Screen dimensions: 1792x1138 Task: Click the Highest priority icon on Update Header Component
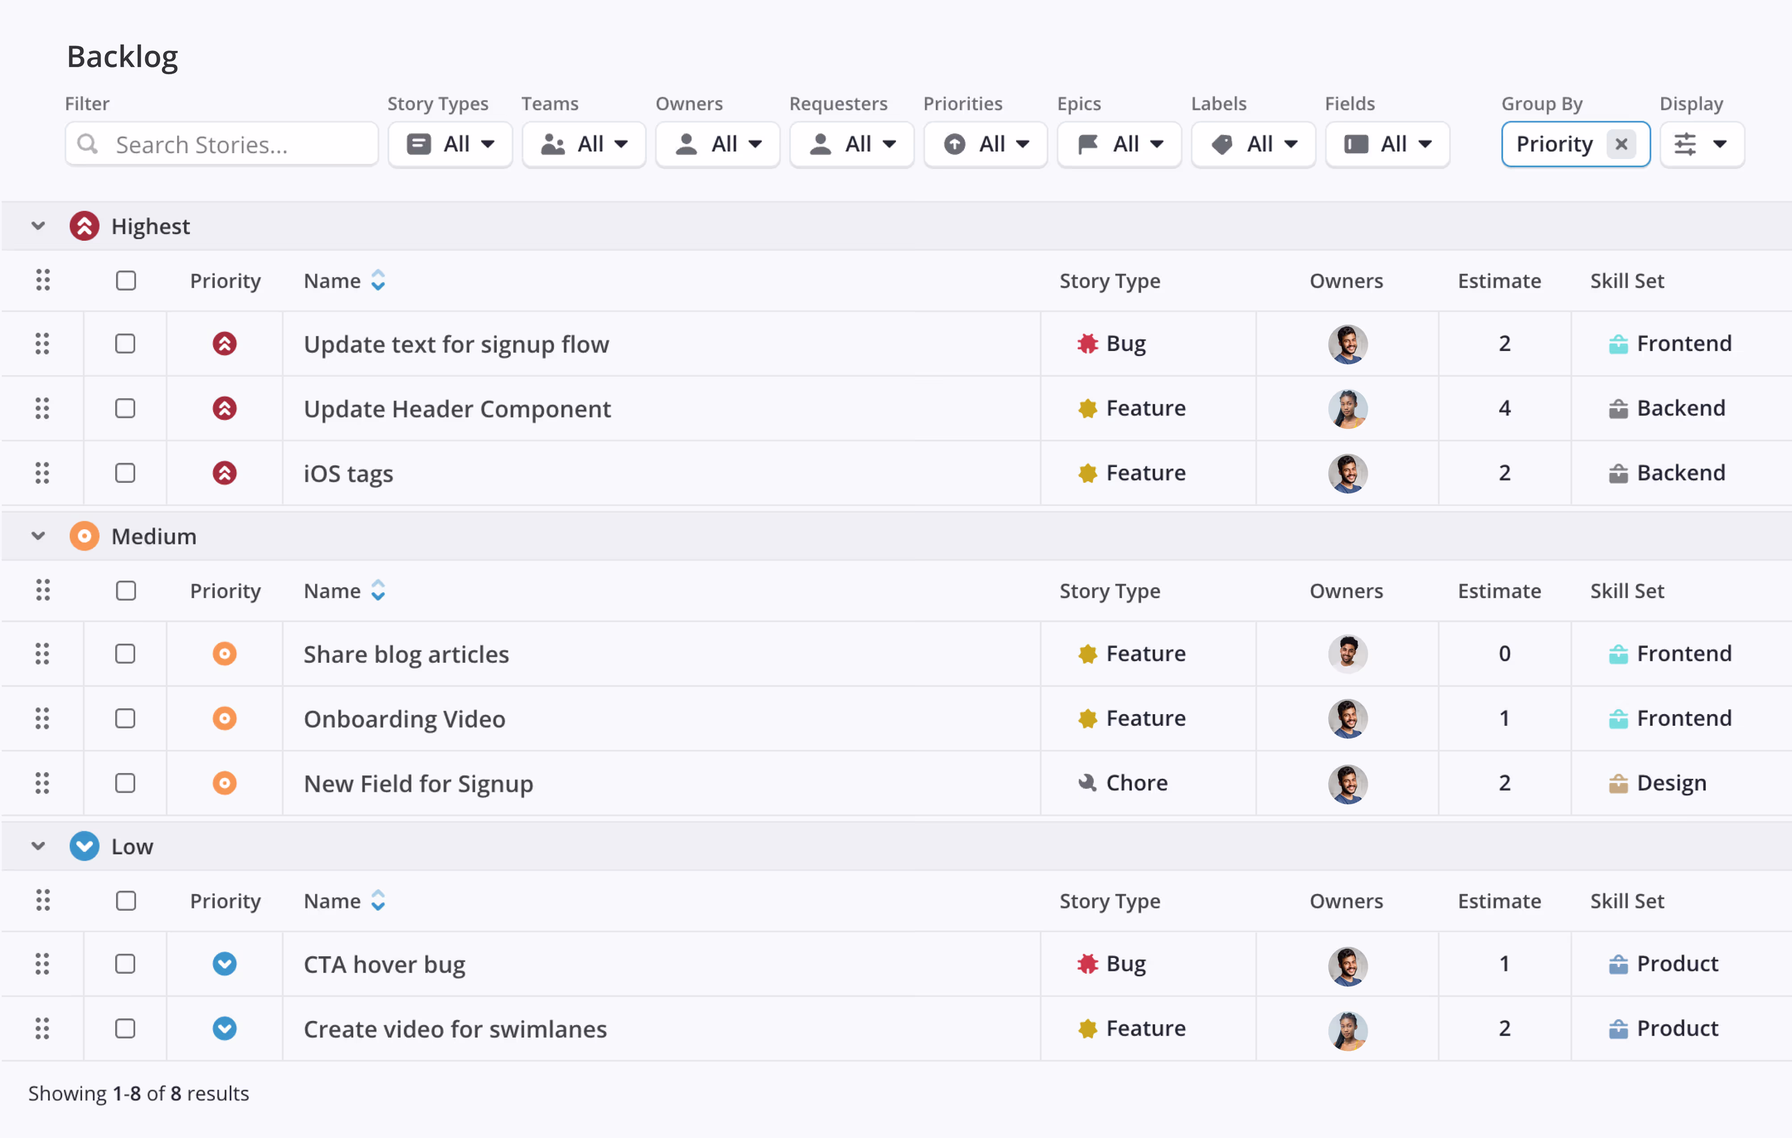[x=225, y=409]
